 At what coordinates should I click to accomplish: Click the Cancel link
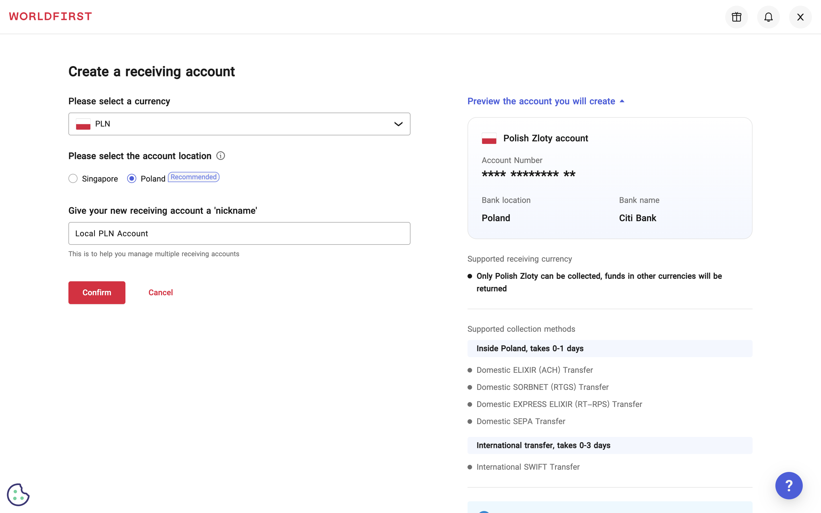160,292
